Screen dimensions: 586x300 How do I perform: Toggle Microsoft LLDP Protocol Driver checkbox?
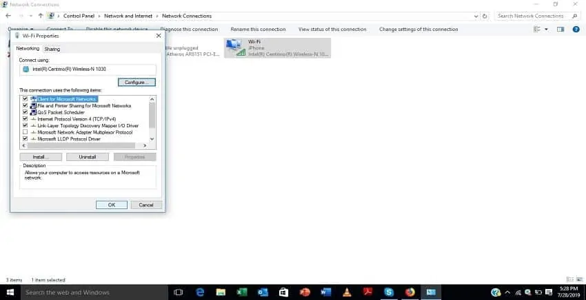(25, 139)
